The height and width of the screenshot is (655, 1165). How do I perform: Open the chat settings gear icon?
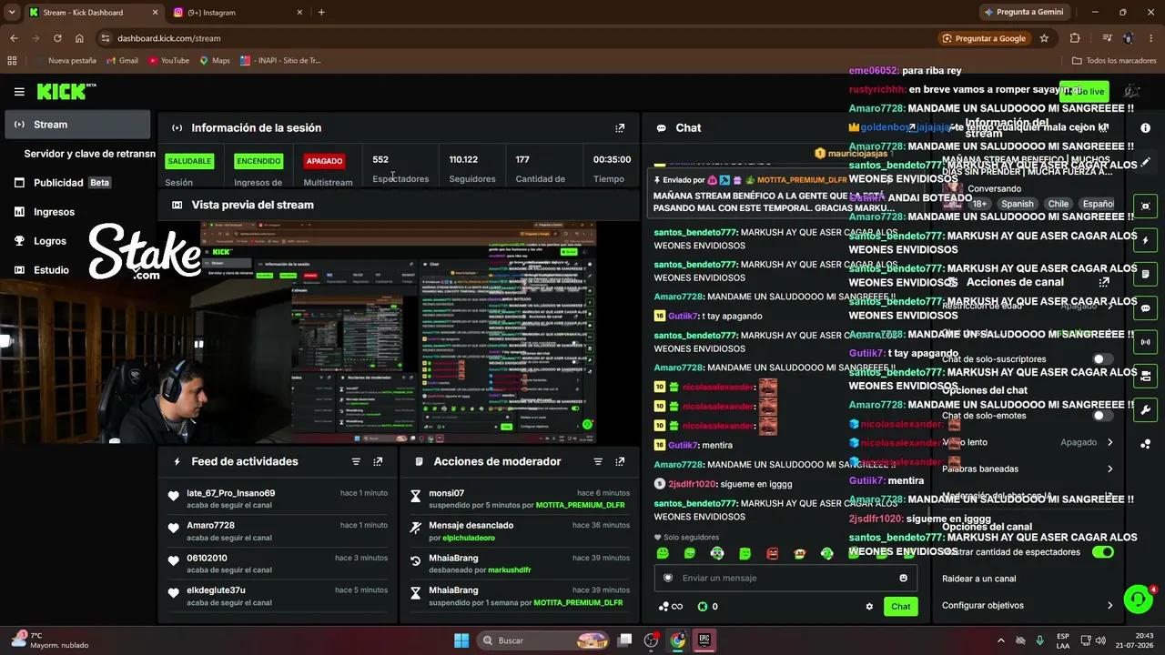[869, 607]
